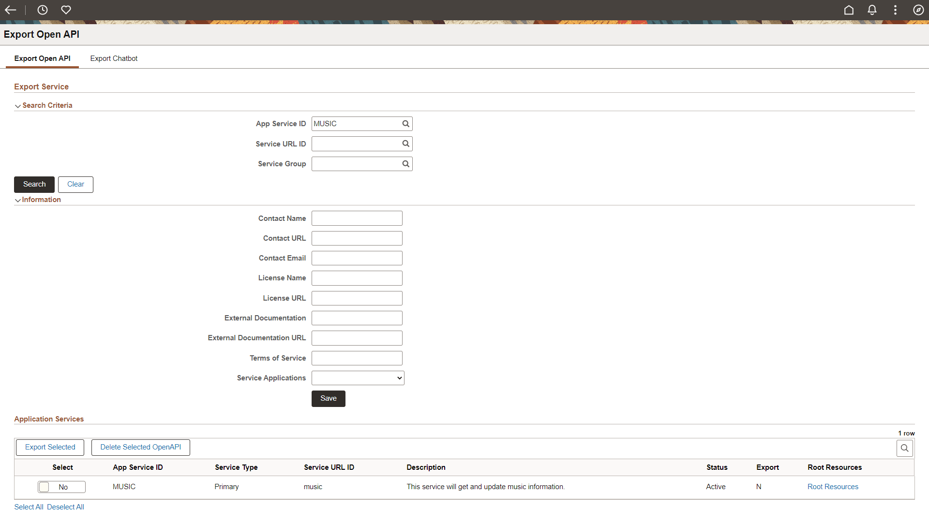Click the Search button

point(34,184)
